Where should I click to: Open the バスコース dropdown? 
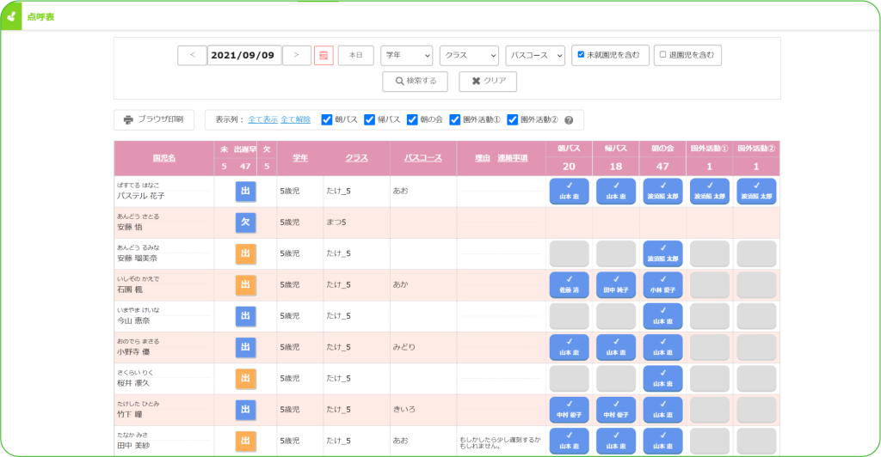(535, 56)
